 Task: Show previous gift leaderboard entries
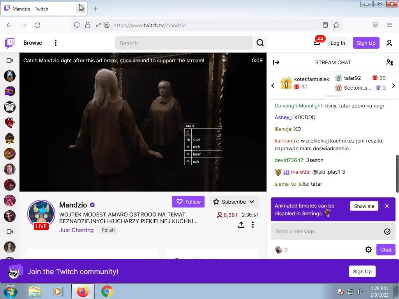point(273,86)
